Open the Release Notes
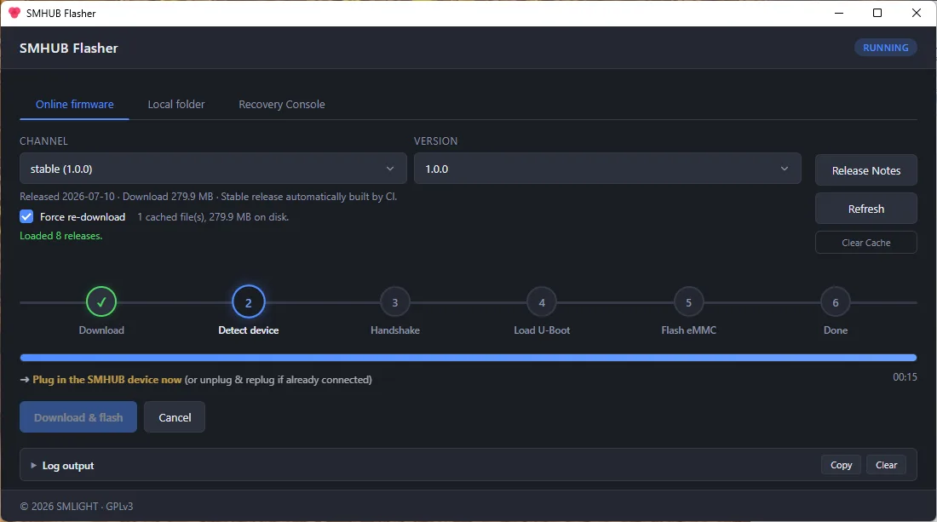 click(866, 170)
